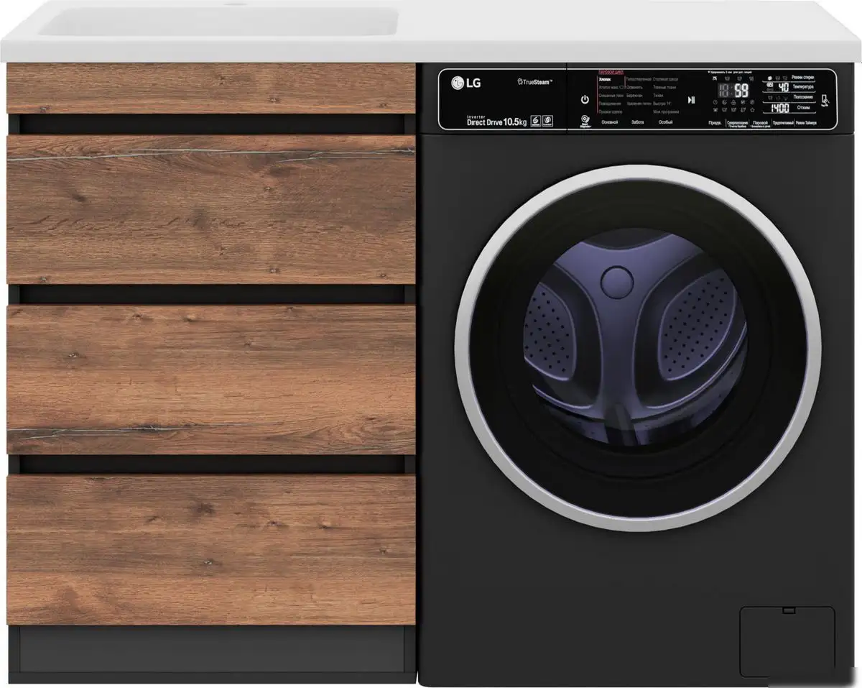
Task: Select the Хлопок wash program
Action: (606, 78)
